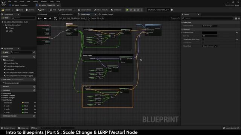The image size is (241, 135).
Task: Open the Find search tool
Action: (53, 10)
